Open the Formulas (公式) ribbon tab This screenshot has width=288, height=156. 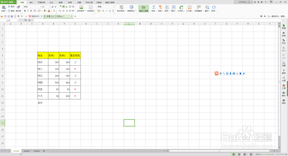(x=51, y=2)
